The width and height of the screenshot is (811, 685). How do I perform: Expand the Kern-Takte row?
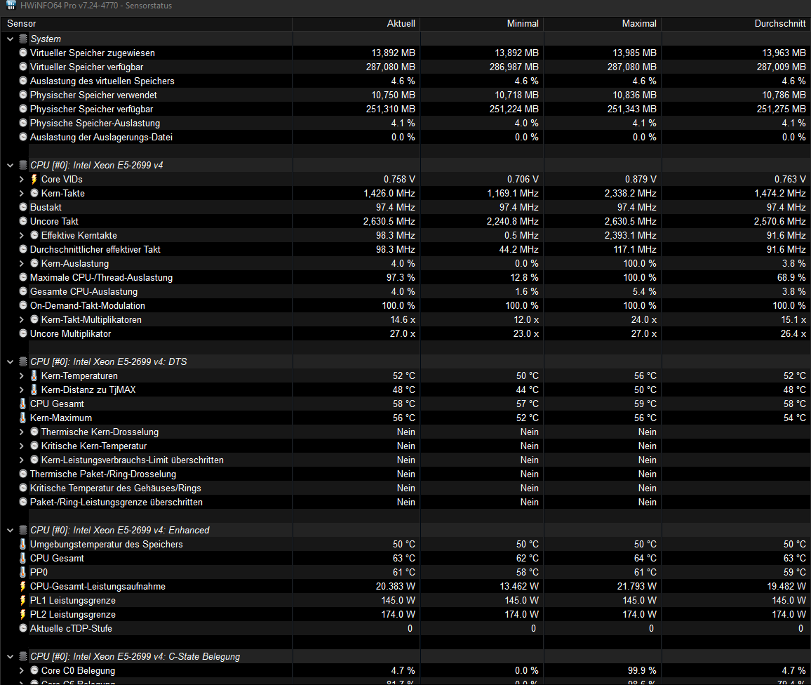pyautogui.click(x=22, y=193)
